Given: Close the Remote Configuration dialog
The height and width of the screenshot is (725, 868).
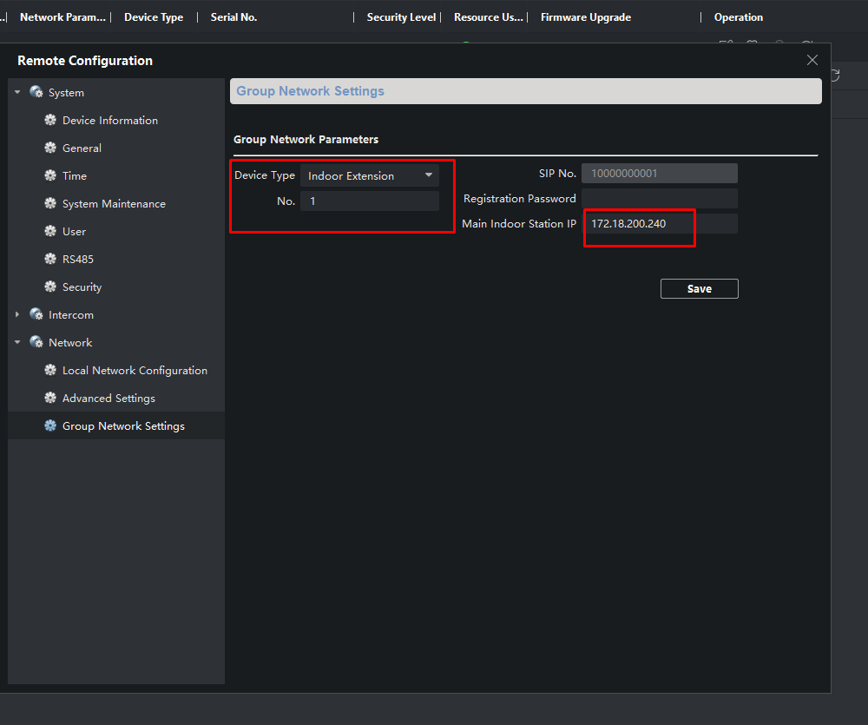Looking at the screenshot, I should pyautogui.click(x=812, y=60).
